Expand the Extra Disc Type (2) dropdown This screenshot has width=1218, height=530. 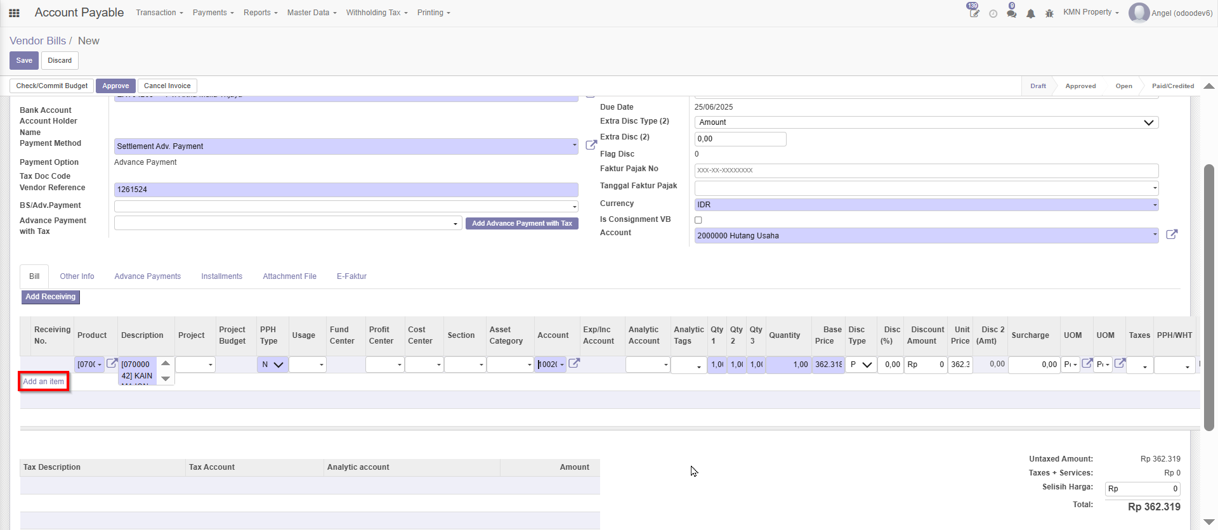[x=926, y=122]
